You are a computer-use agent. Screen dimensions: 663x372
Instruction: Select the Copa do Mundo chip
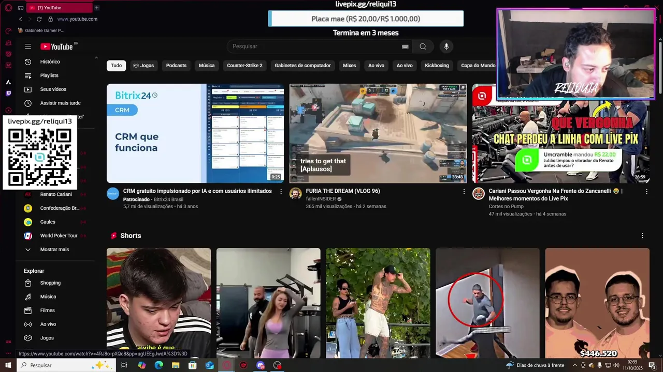[478, 66]
